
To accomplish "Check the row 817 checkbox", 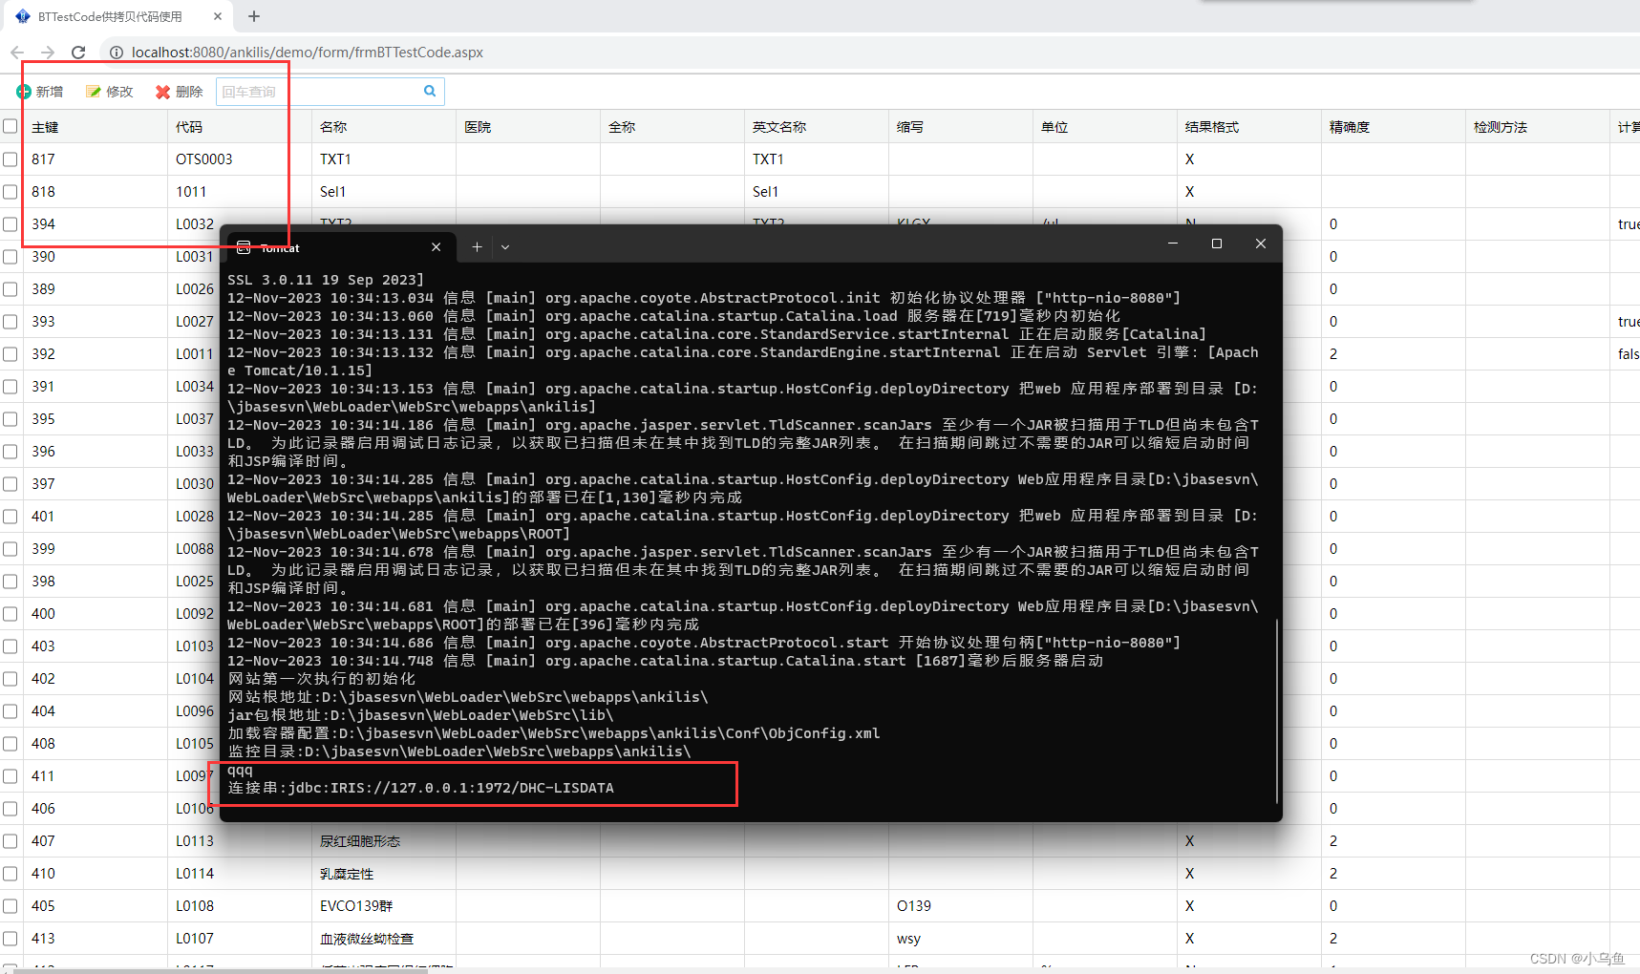I will click(11, 159).
